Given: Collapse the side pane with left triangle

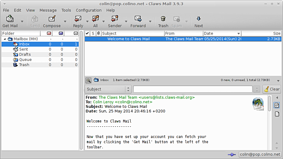Looking at the screenshot, I should (277, 98).
